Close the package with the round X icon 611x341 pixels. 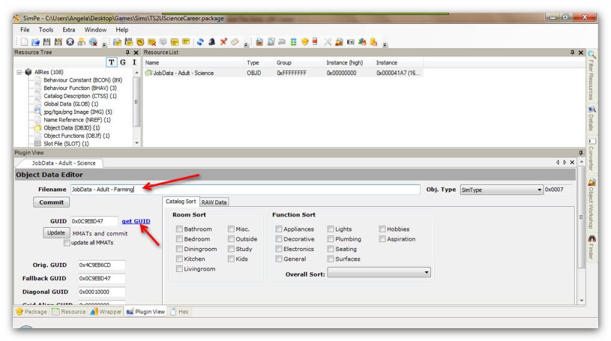click(x=70, y=42)
